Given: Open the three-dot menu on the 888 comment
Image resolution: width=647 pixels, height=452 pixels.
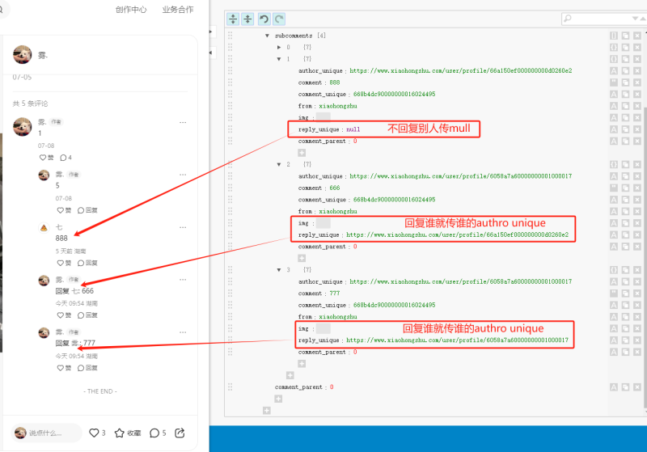Looking at the screenshot, I should tap(183, 227).
